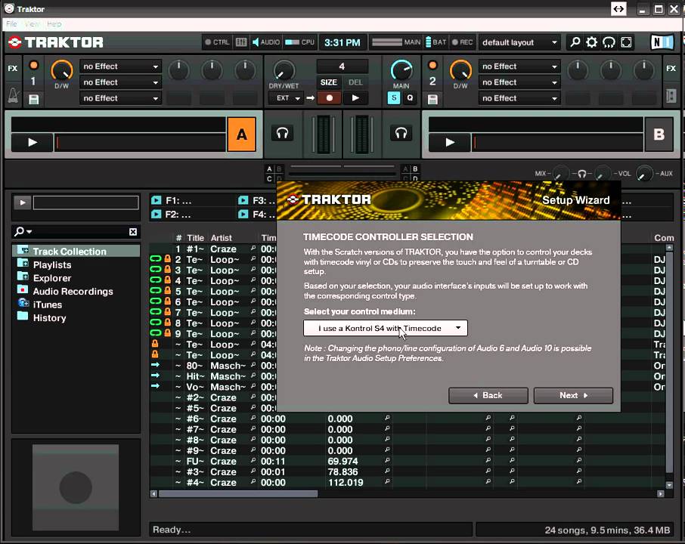
Task: Clear the browser search field X icon
Action: click(x=133, y=232)
